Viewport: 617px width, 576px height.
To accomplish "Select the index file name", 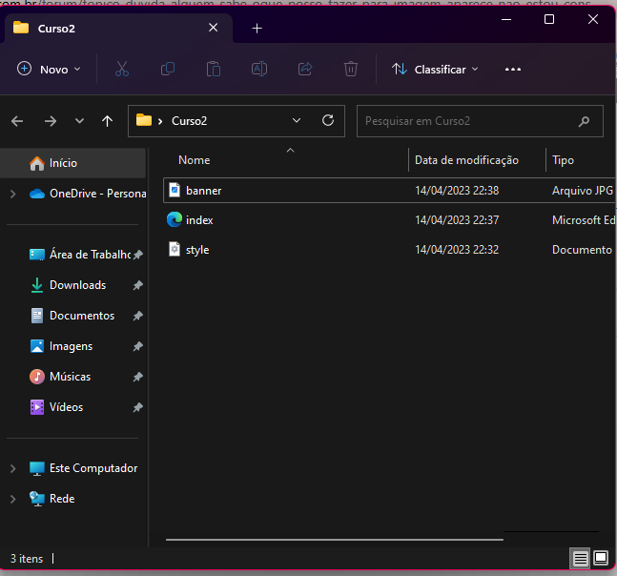I will [x=199, y=220].
